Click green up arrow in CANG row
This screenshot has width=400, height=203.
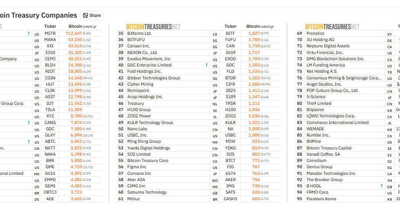(29, 123)
